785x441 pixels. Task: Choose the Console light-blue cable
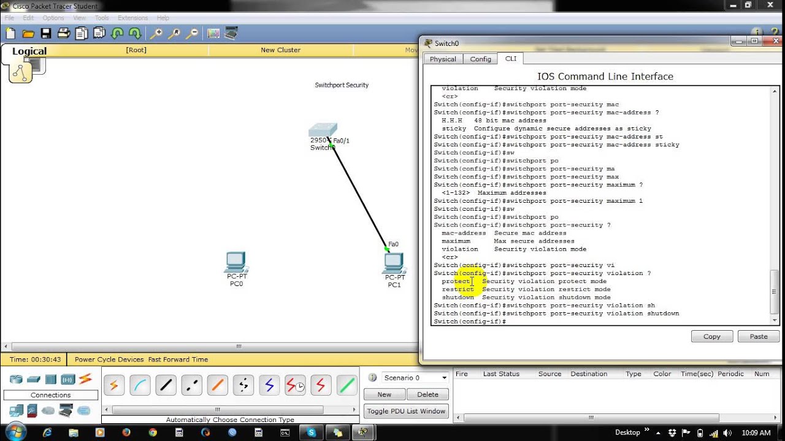(140, 385)
